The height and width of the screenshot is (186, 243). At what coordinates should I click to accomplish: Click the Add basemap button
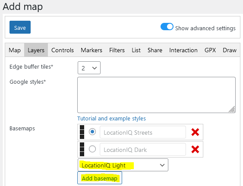pos(100,178)
